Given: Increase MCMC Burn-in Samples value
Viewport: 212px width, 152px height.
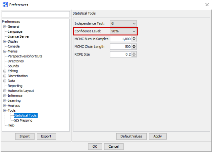Looking at the screenshot, I should 134,38.
